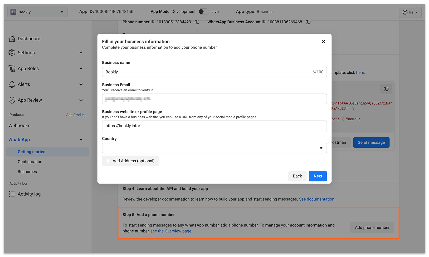Click the Send message button

coord(371,142)
